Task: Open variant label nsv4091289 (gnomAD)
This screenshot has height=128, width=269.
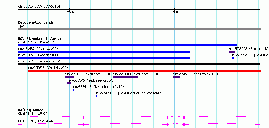Action: pos(251,55)
